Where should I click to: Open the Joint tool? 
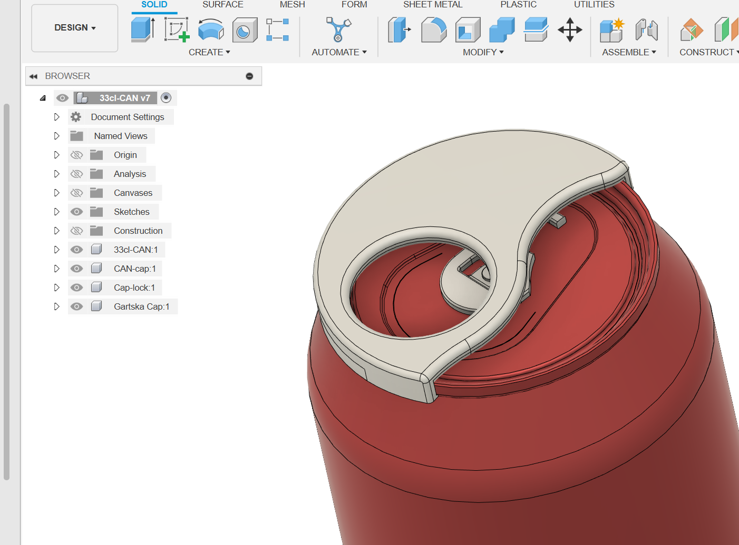coord(647,30)
